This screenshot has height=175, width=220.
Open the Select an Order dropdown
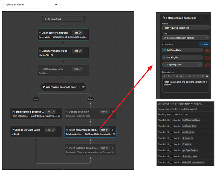[31, 5]
